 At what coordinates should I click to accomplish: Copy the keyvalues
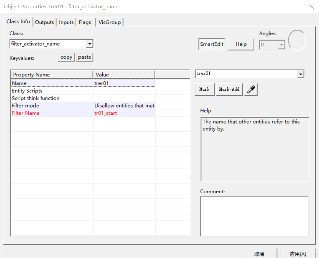coord(66,57)
